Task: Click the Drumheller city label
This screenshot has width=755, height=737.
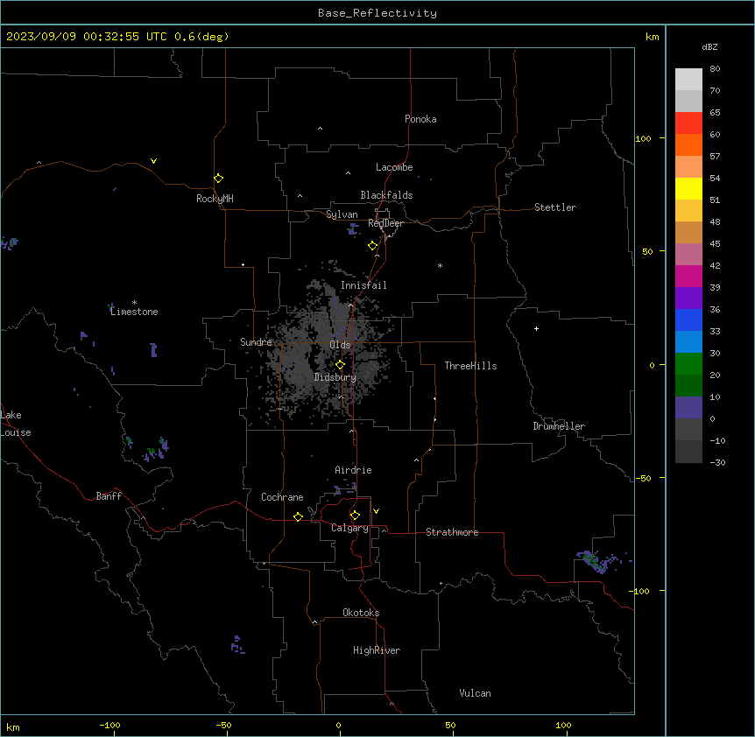Action: tap(559, 426)
